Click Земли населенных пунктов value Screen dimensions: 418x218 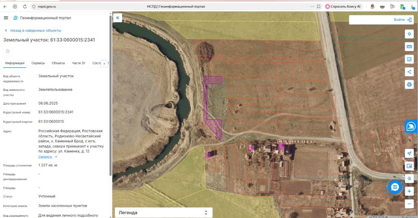point(63,206)
